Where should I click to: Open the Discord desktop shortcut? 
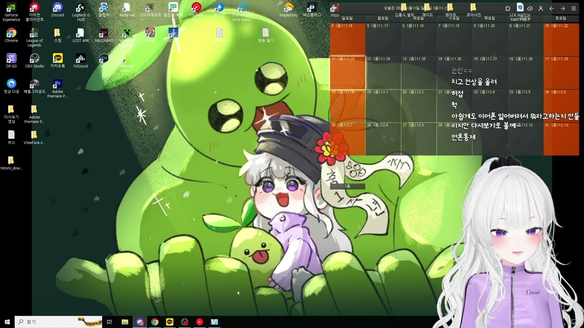57,10
